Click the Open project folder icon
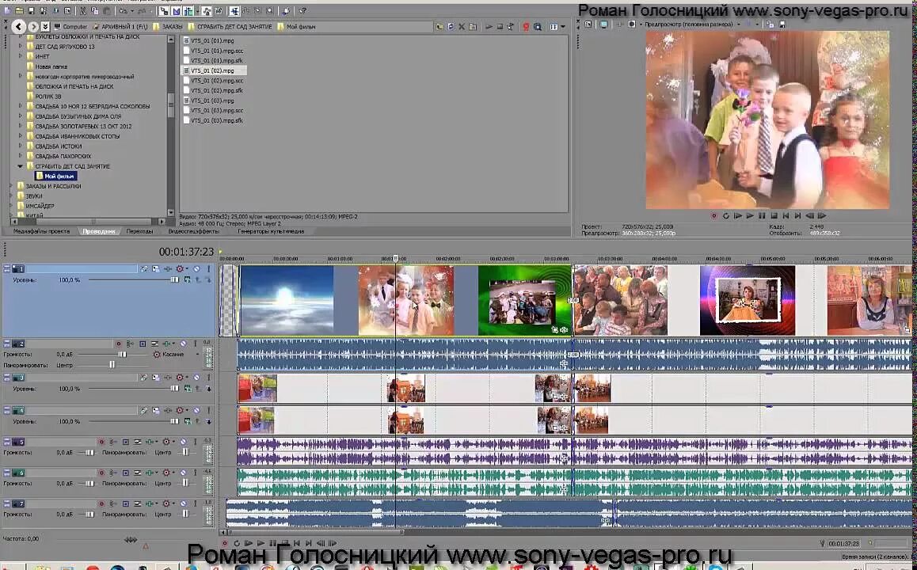 click(19, 10)
